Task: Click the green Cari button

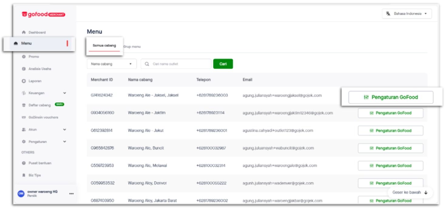Action: 223,64
